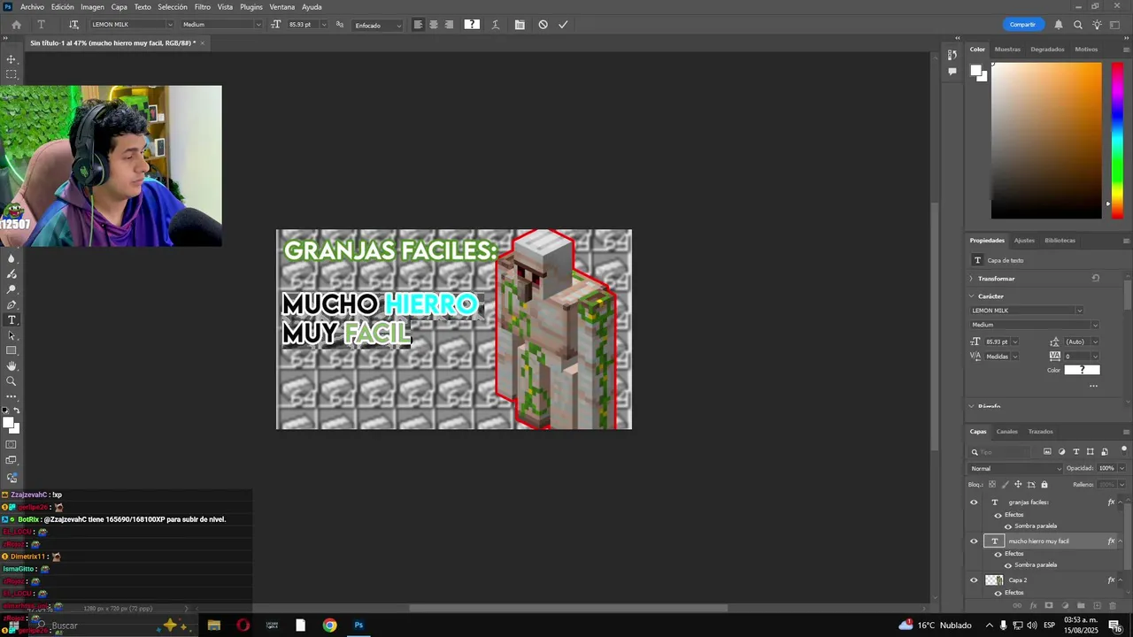This screenshot has width=1133, height=637.
Task: Select the Blur drop tool
Action: click(x=12, y=258)
